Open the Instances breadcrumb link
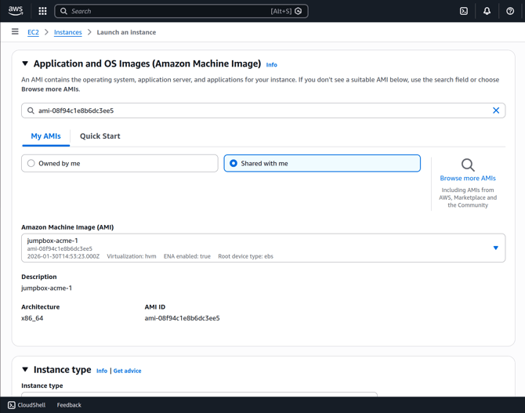525x413 pixels. [68, 32]
